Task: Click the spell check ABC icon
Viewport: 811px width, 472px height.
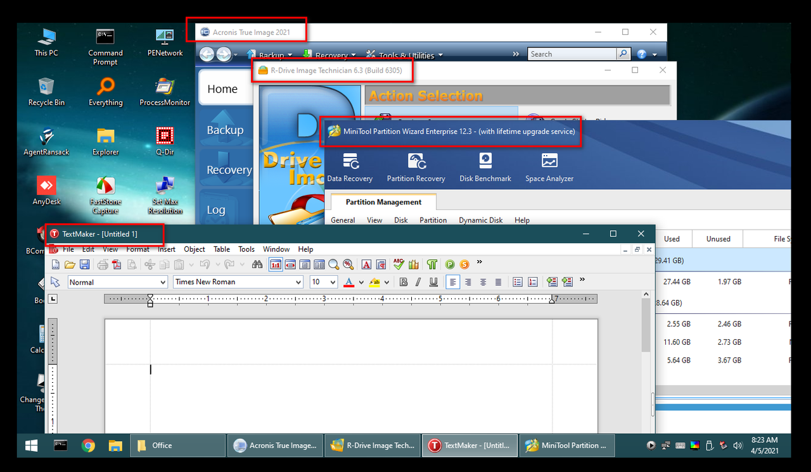Action: pos(399,264)
